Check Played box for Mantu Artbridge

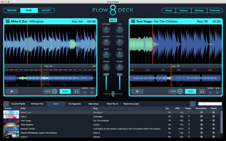214,116
